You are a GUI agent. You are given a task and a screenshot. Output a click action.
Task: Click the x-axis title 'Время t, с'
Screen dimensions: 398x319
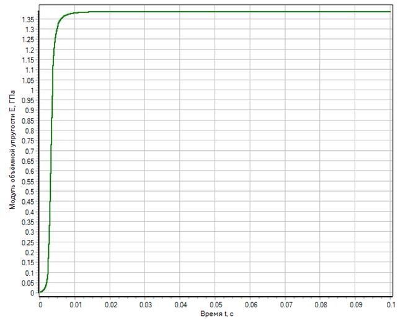click(x=217, y=314)
